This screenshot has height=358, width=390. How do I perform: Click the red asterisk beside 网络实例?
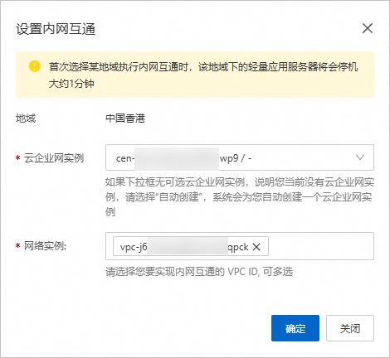click(18, 246)
